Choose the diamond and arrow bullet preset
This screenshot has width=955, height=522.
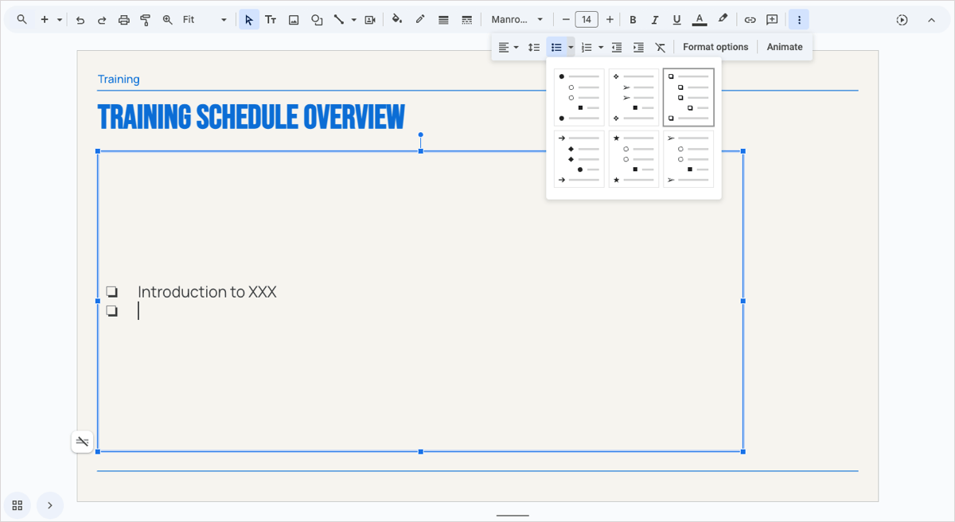coord(633,97)
